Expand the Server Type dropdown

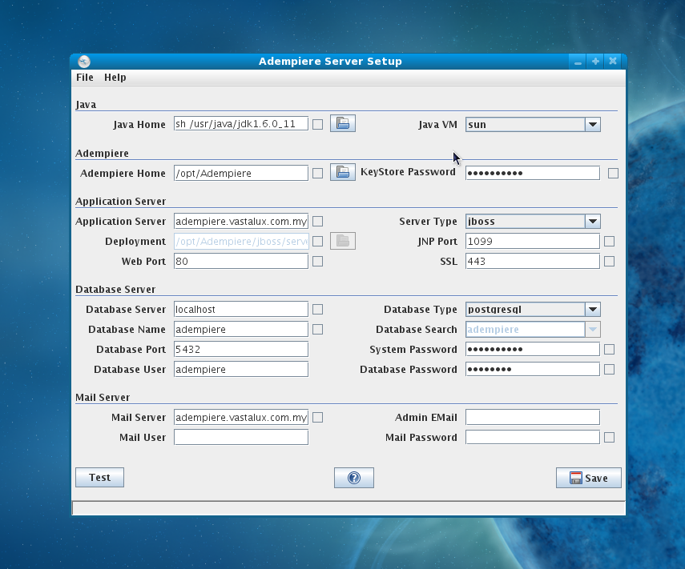[592, 221]
